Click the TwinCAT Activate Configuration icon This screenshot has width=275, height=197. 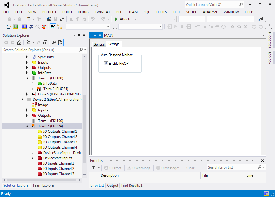coord(9,27)
